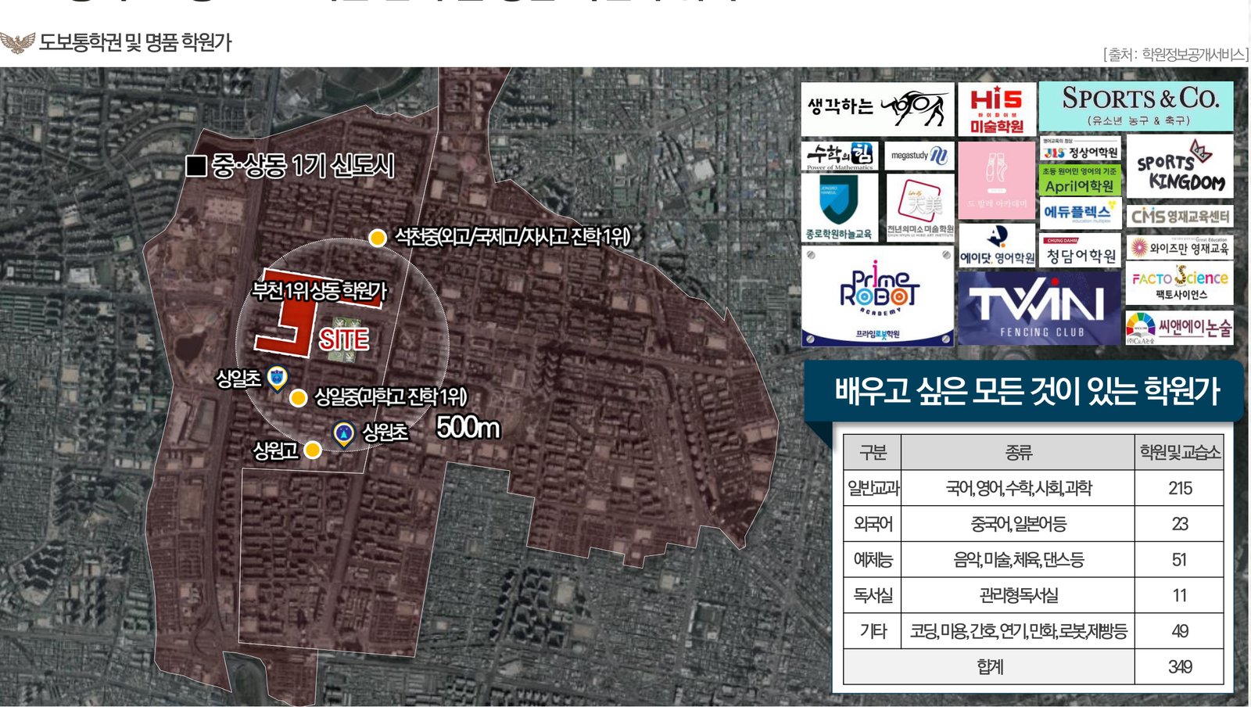Click the 정상어학원 logo
Image resolution: width=1251 pixels, height=707 pixels.
point(1080,150)
